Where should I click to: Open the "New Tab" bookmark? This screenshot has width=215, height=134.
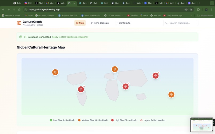click(x=156, y=15)
